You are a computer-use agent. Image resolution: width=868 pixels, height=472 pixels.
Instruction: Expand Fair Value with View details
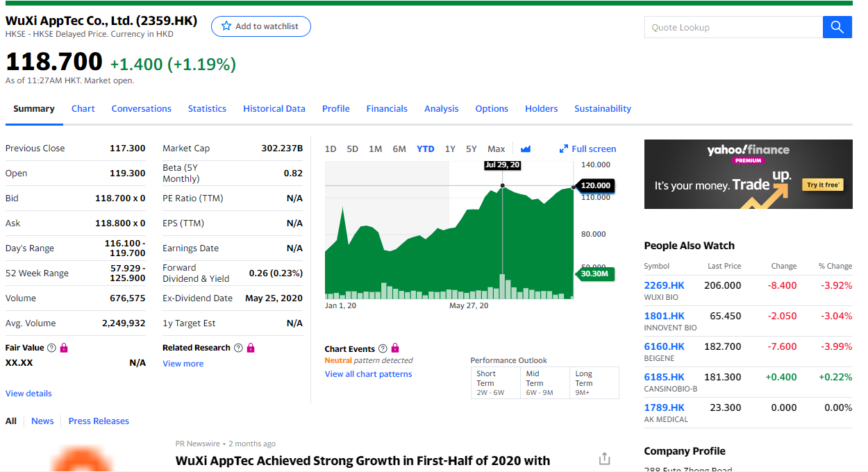pyautogui.click(x=28, y=394)
